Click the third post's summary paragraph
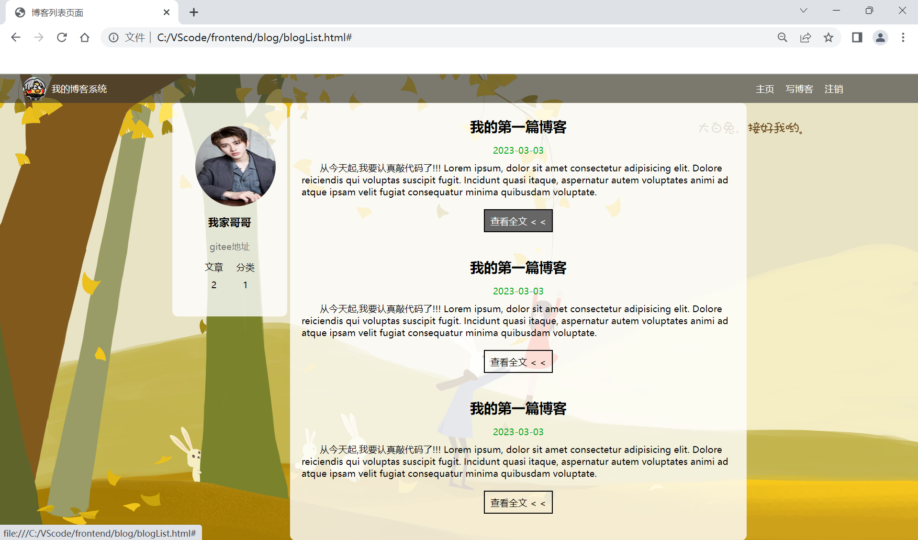Screen dimensions: 918x540 (x=515, y=461)
